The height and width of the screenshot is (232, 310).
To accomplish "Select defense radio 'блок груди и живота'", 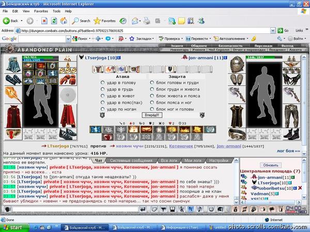I will (x=152, y=89).
